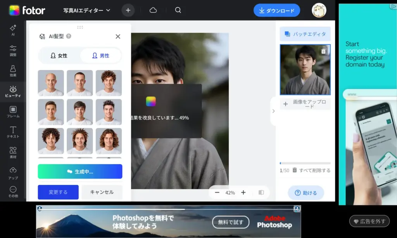Viewport: 397px width, 238px height.
Task: Switch to the 男性 tab
Action: [x=101, y=56]
